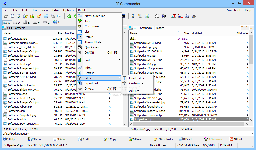Screen dimensions: 256x150
Task: Click the two-dots parent directory button in right panel
Action: 251,28
